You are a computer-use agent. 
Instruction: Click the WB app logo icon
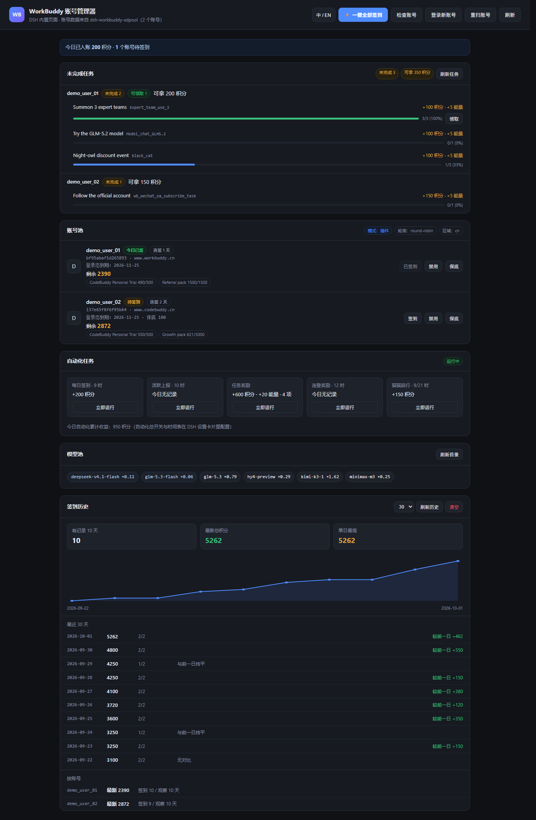click(17, 15)
